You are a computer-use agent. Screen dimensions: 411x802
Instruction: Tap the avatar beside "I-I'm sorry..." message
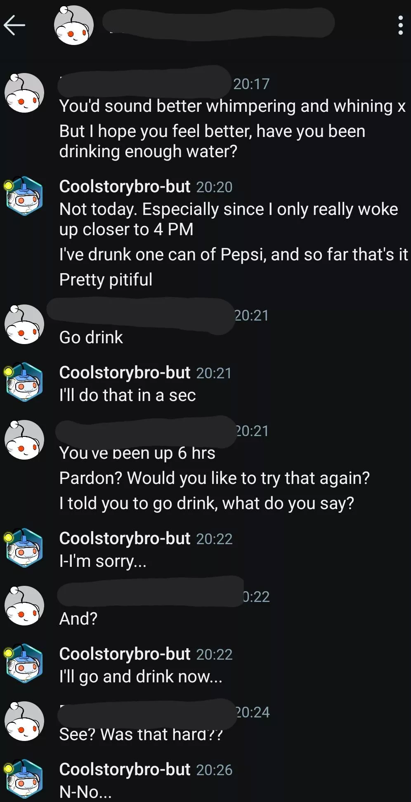pyautogui.click(x=24, y=548)
